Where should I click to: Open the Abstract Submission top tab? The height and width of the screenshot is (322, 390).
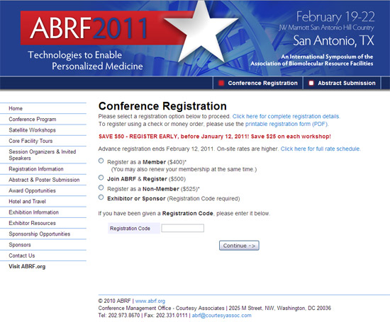(x=342, y=83)
